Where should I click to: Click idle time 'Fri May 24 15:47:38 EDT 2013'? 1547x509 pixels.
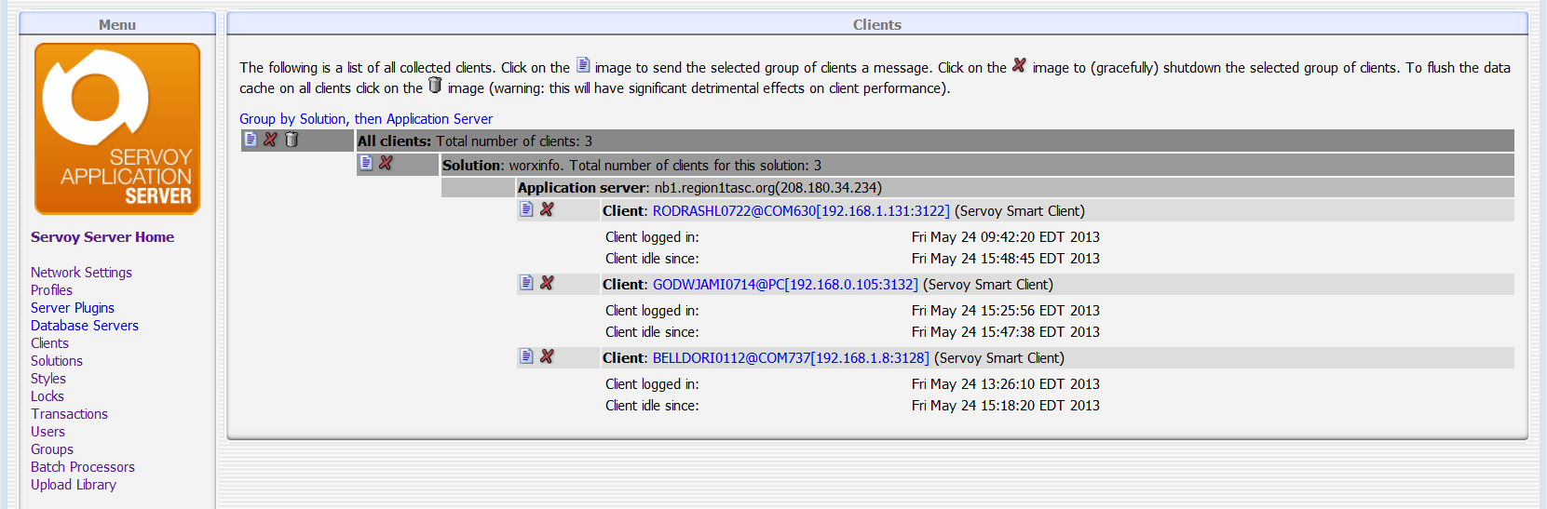[x=1006, y=332]
